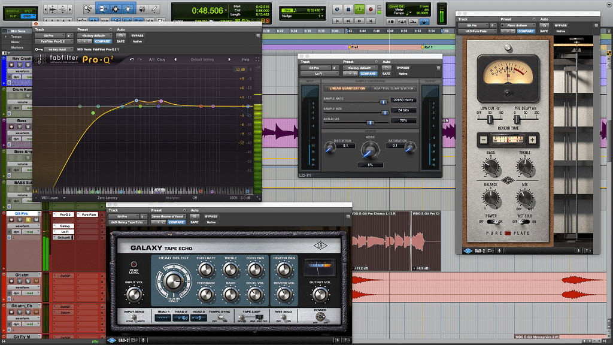
Task: Enable Spot edit mode
Action: pos(28,11)
